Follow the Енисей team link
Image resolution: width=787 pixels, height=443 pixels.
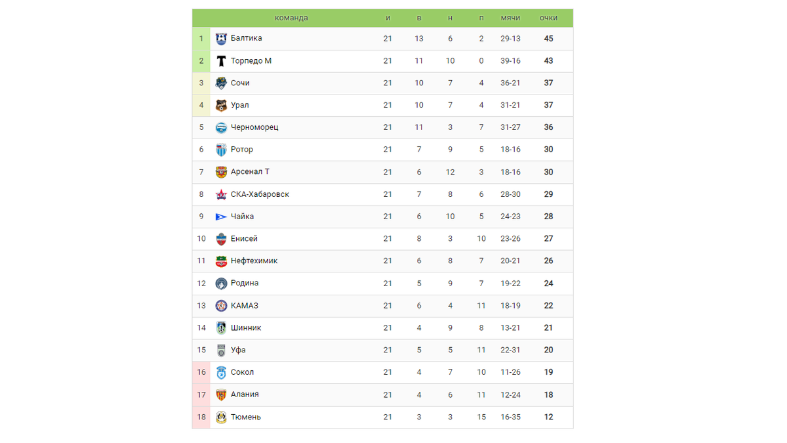pos(244,239)
